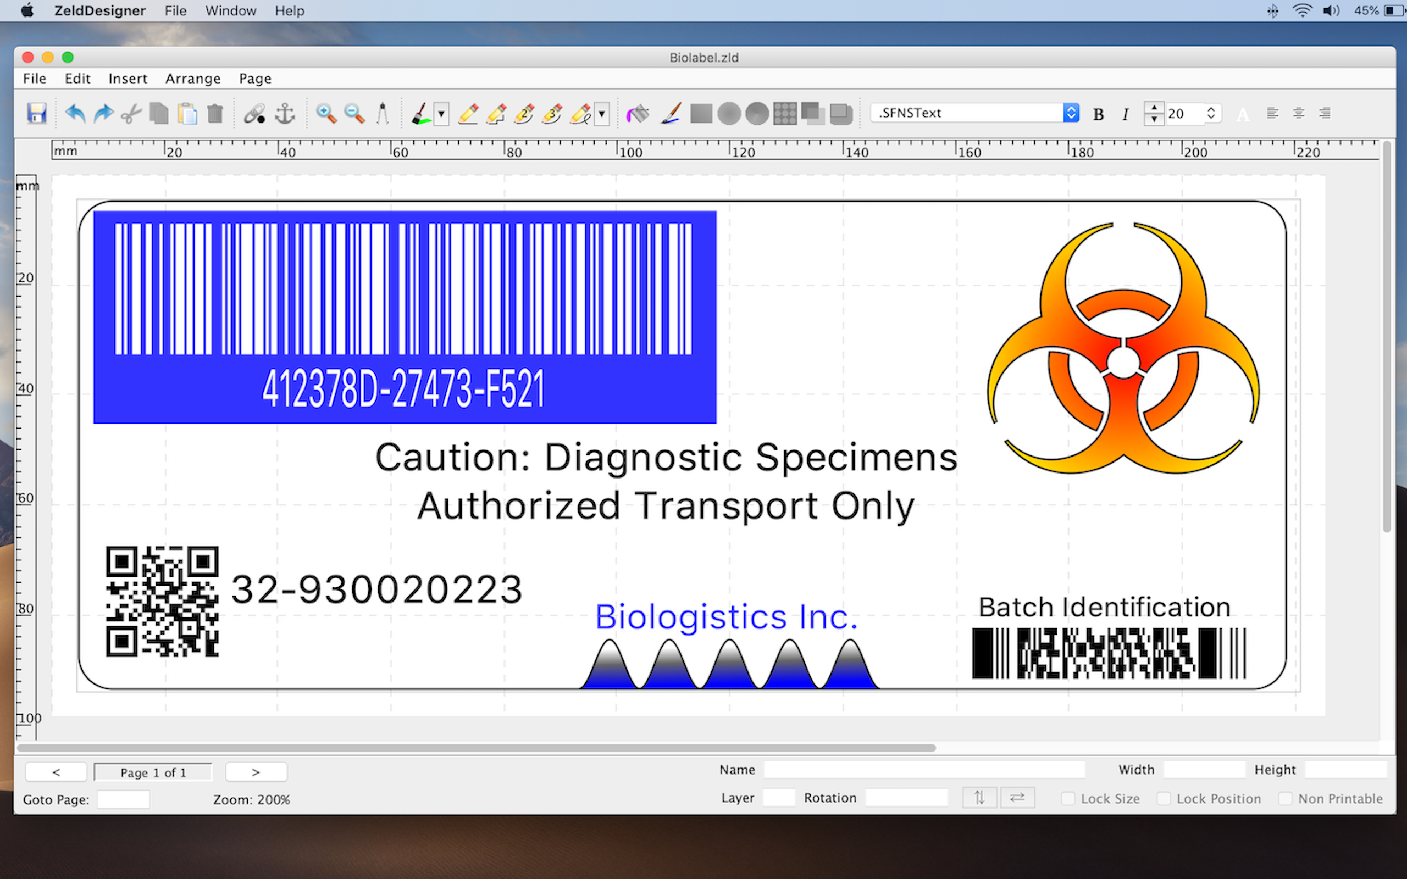
Task: Select the compass measuring tool icon
Action: click(382, 113)
